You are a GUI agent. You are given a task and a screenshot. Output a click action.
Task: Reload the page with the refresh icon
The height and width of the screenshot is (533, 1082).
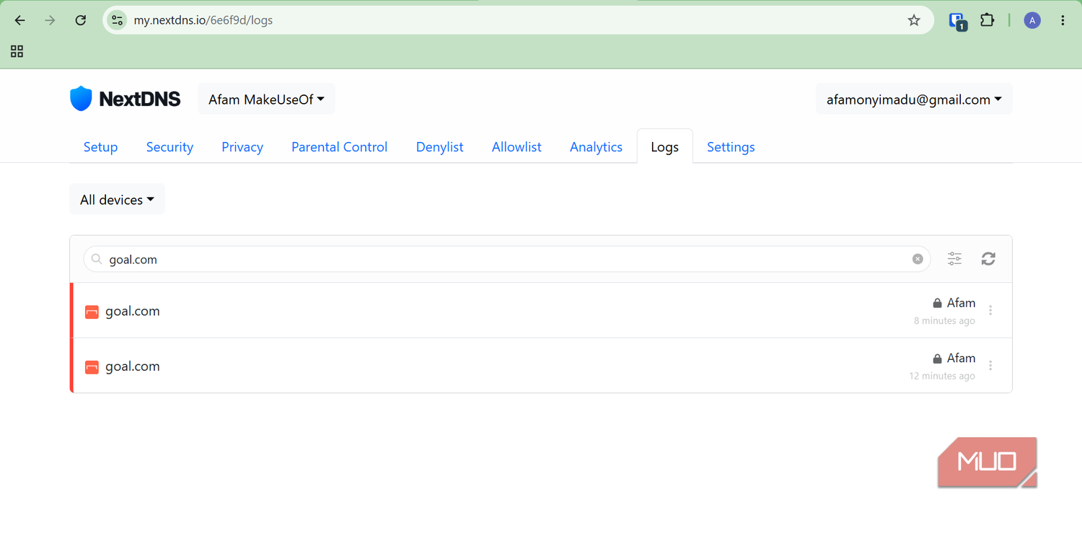[x=81, y=20]
